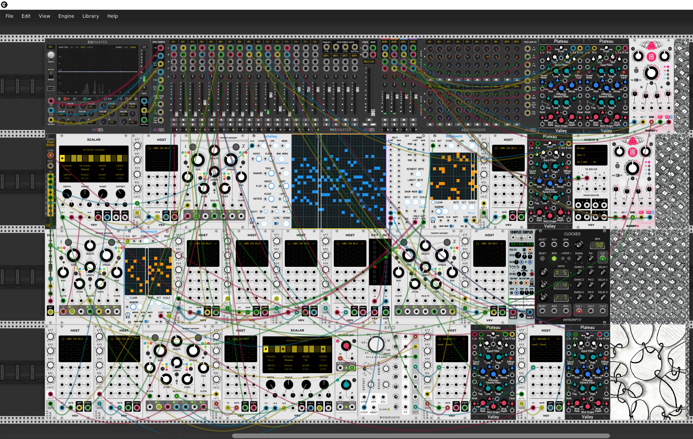Screen dimensions: 693x439
Task: Click the round RESET button beside Clocked's RUN light
Action: [543, 258]
